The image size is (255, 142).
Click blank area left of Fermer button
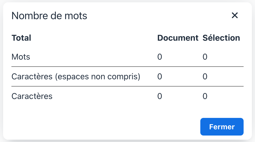pos(104,127)
